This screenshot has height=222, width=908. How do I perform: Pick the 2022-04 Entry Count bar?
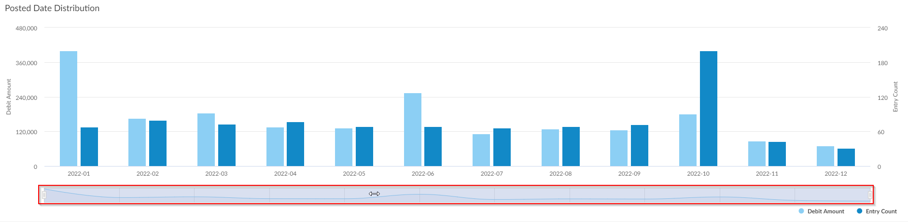(295, 144)
